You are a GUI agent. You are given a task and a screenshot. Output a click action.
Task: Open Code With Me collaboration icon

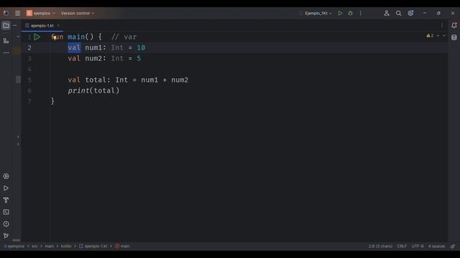(387, 13)
